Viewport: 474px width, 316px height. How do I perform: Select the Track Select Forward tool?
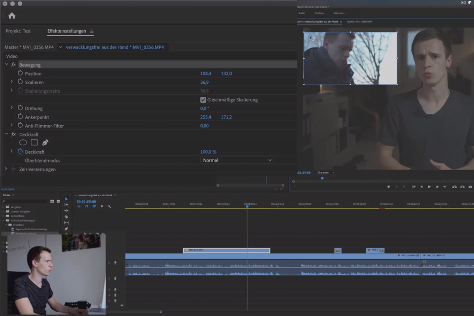tap(66, 205)
